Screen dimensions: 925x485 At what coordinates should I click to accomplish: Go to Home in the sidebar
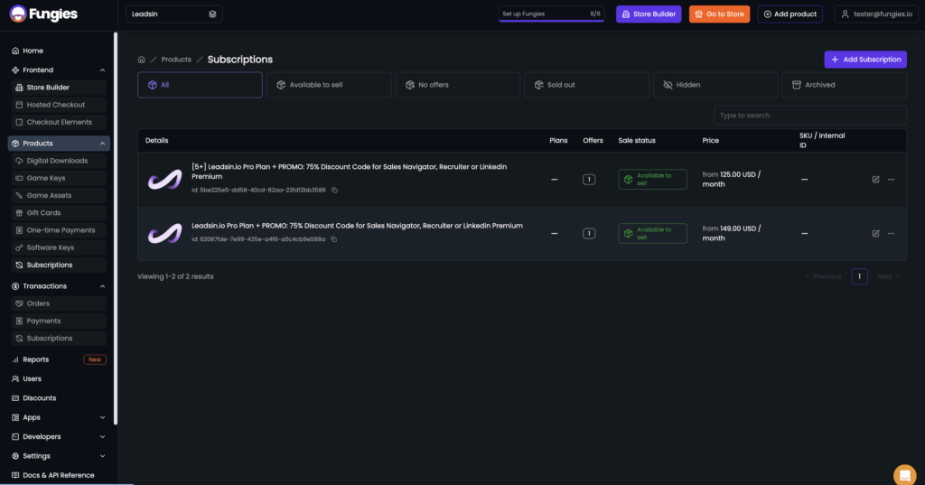click(x=33, y=51)
